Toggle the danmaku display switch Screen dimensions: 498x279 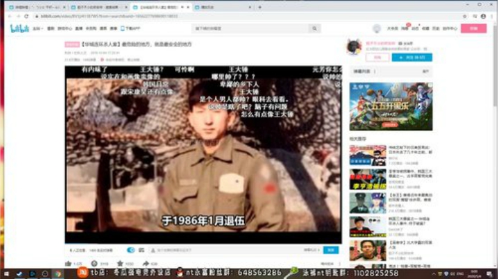point(131,250)
